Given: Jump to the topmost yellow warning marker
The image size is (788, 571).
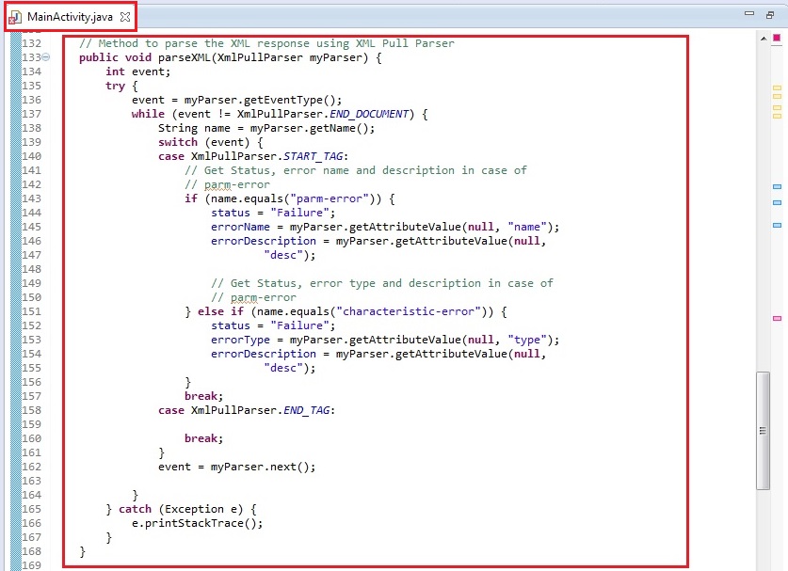Looking at the screenshot, I should pyautogui.click(x=777, y=87).
